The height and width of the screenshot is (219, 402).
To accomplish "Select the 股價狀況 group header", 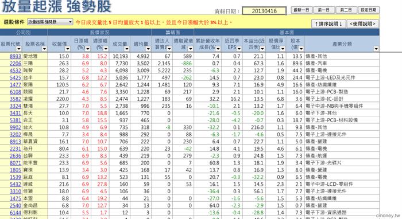I will click(99, 32).
